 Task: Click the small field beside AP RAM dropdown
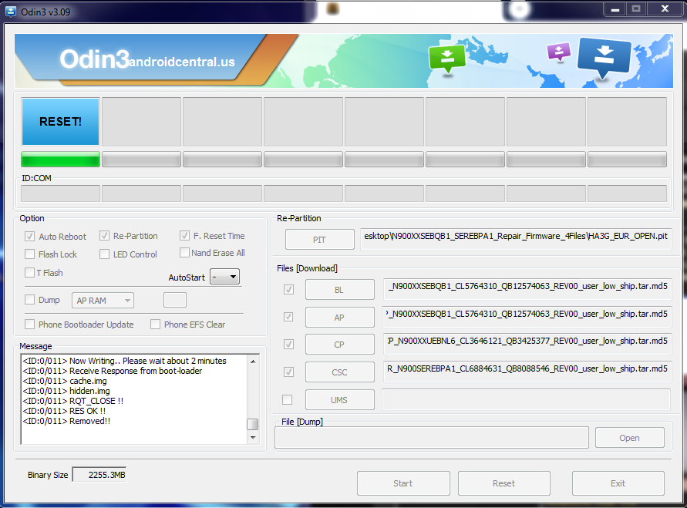tap(175, 300)
